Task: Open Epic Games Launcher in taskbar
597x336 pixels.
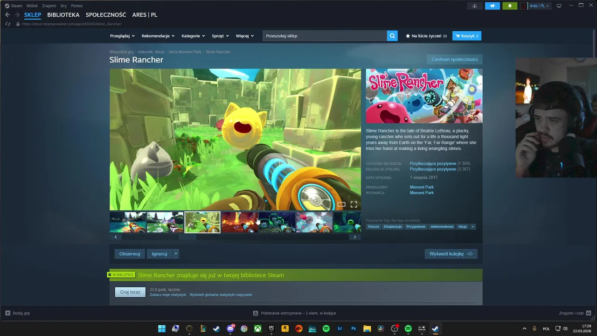Action: coord(271,329)
